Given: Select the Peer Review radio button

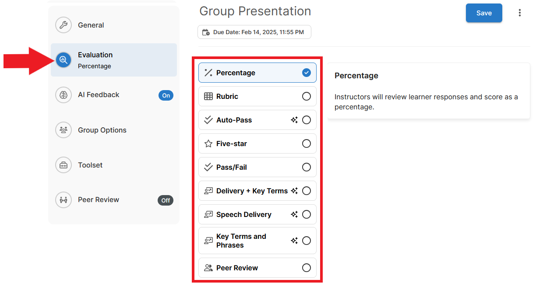Looking at the screenshot, I should pos(307,268).
